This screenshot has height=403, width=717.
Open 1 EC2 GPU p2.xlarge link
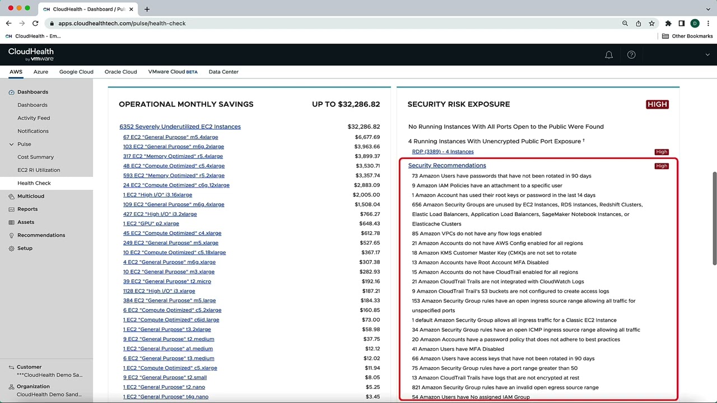151,223
